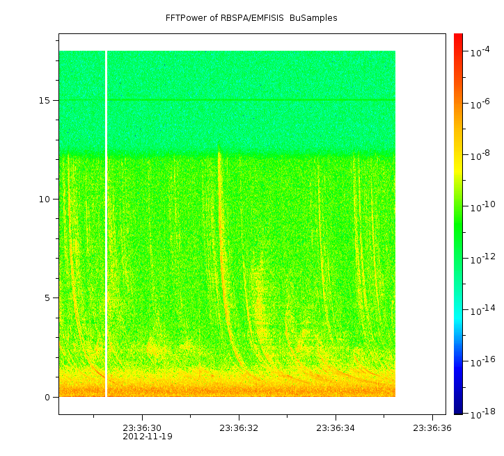Click the colorbar label 10^-18
504x456 pixels.
pos(483,414)
